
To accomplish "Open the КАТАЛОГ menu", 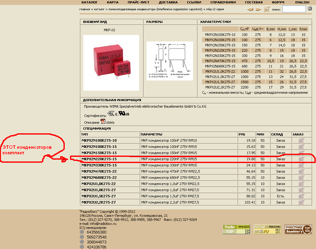I will click(90, 2).
